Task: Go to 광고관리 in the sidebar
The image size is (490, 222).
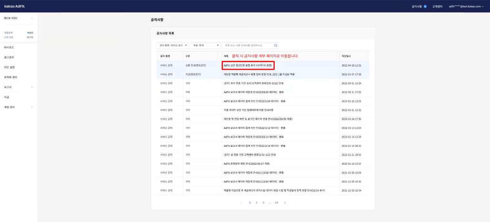Action: click(x=9, y=57)
